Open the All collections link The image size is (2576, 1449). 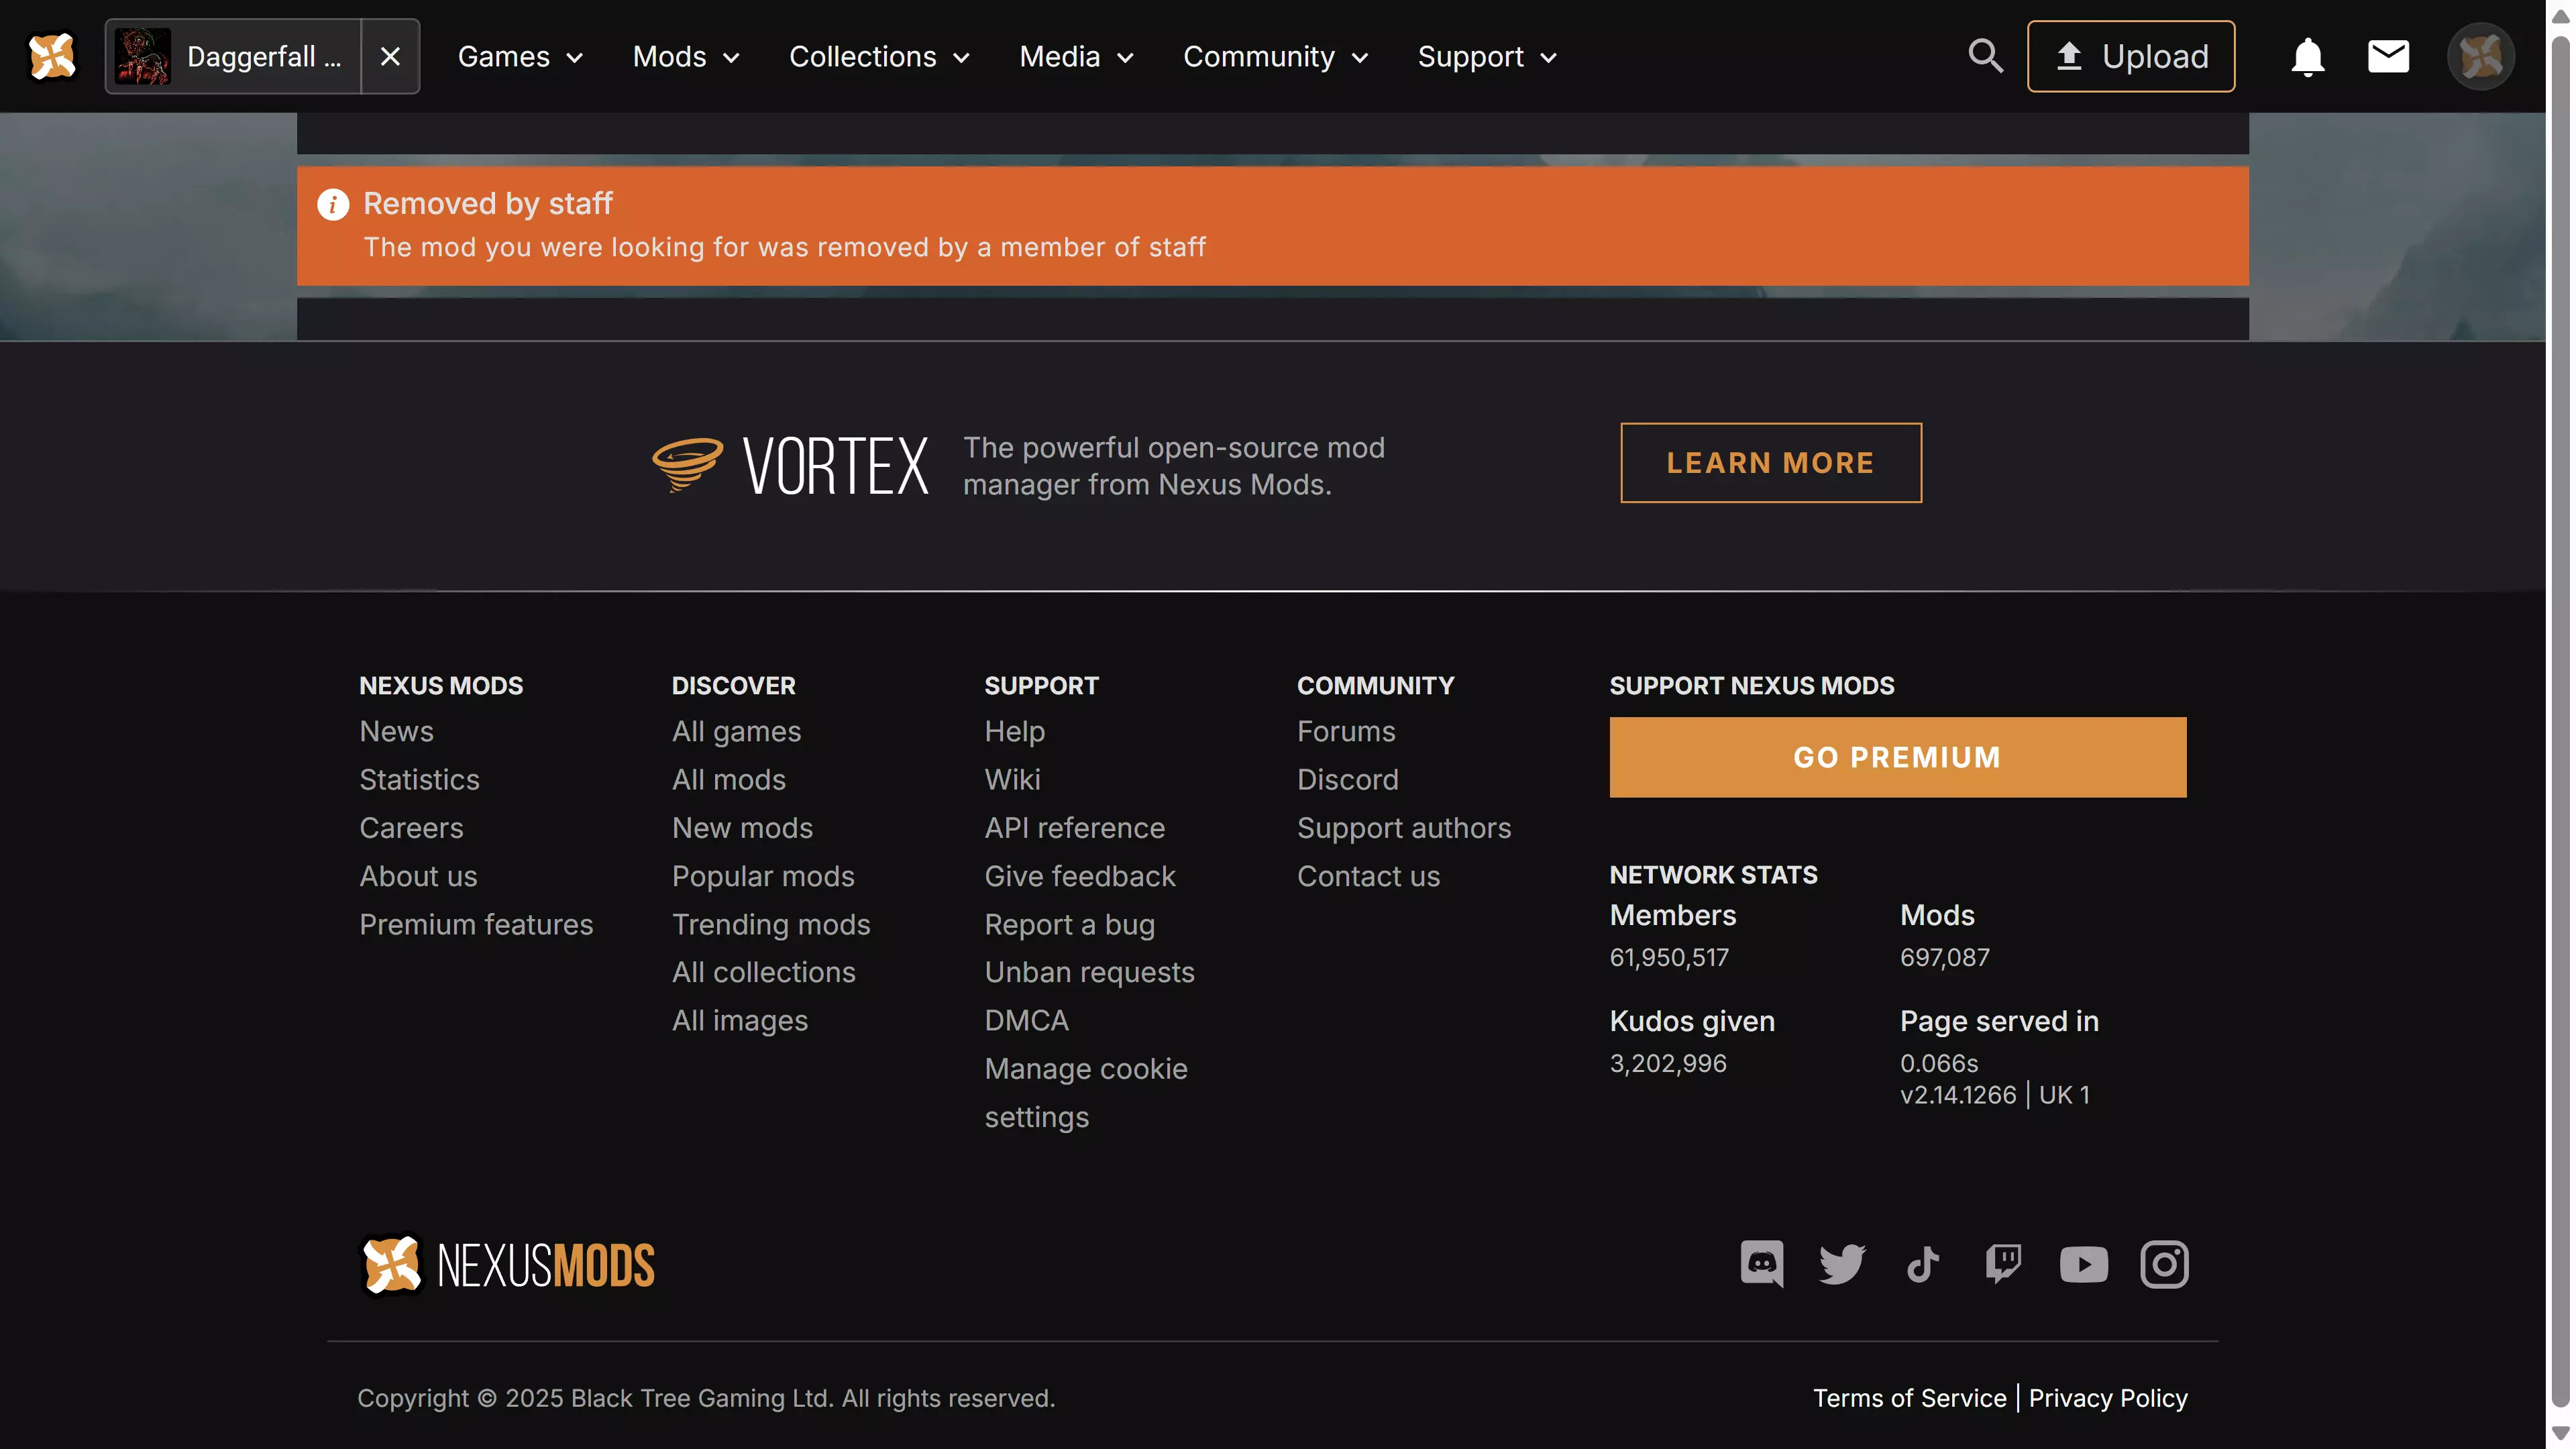pyautogui.click(x=763, y=972)
